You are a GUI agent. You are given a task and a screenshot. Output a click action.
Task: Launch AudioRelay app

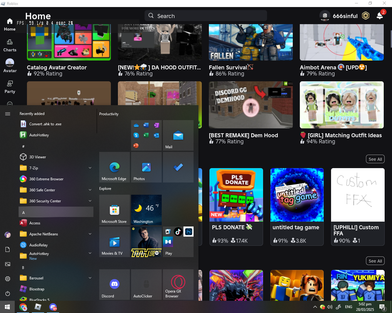pyautogui.click(x=56, y=245)
